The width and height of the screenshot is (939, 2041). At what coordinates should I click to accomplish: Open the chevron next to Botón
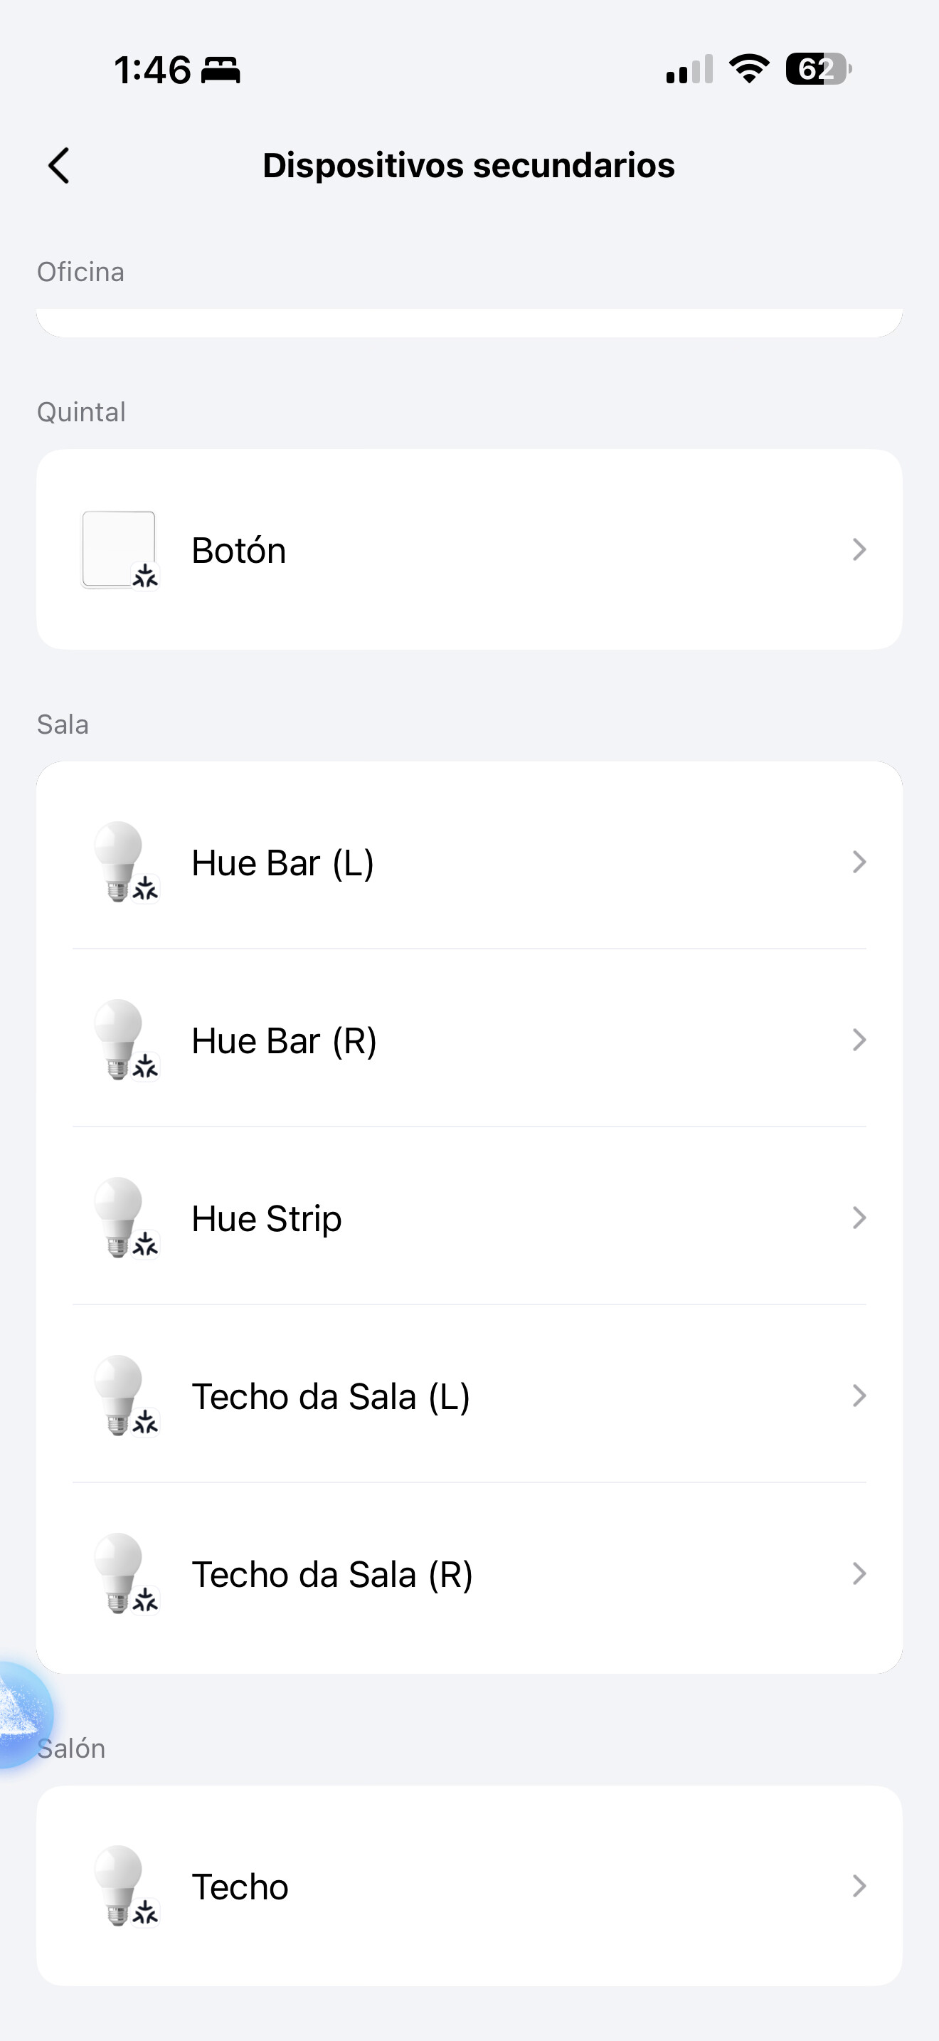point(859,550)
